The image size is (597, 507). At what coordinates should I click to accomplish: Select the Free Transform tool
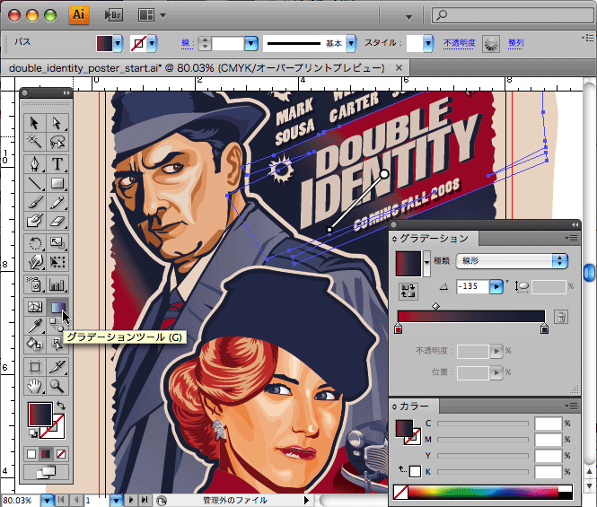(x=57, y=262)
